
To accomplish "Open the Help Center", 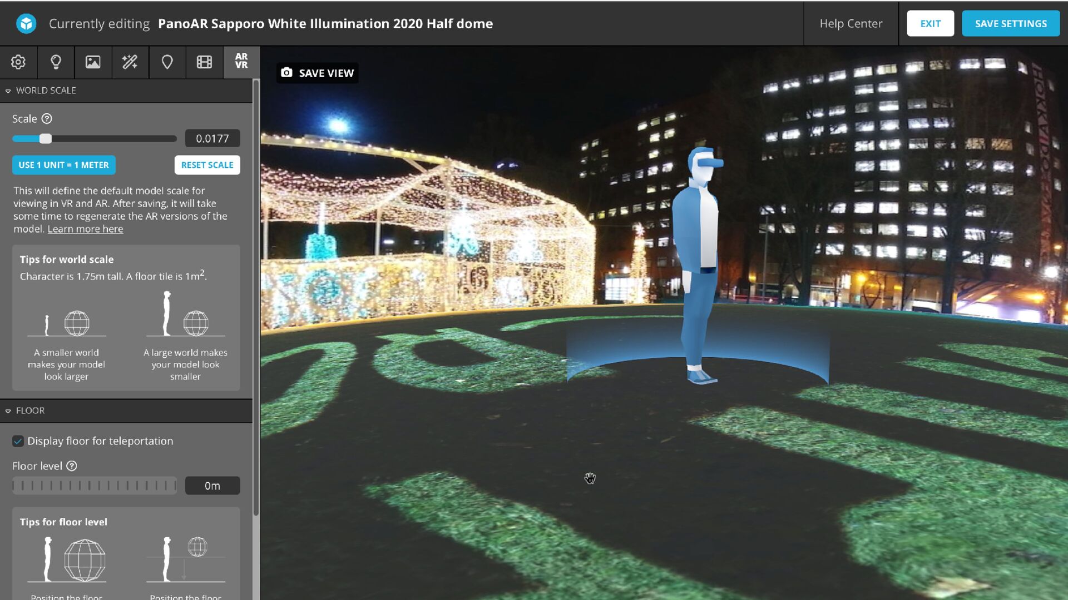I will pyautogui.click(x=851, y=23).
